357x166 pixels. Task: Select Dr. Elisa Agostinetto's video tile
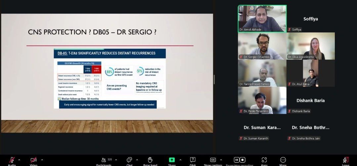coord(311,46)
